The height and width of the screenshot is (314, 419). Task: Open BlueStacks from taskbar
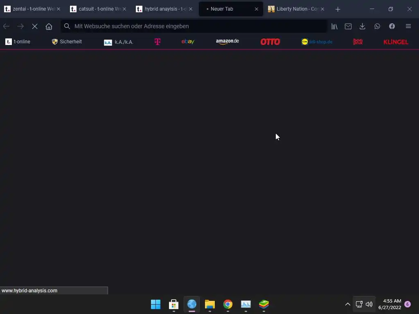click(x=264, y=304)
